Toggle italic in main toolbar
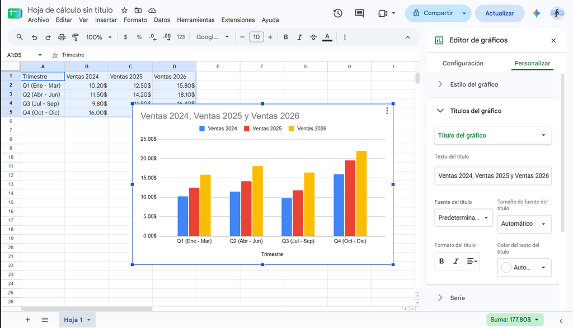The image size is (573, 328). point(299,37)
